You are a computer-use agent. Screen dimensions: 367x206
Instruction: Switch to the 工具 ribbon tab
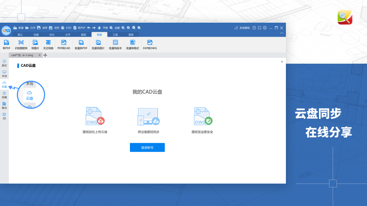(x=115, y=34)
